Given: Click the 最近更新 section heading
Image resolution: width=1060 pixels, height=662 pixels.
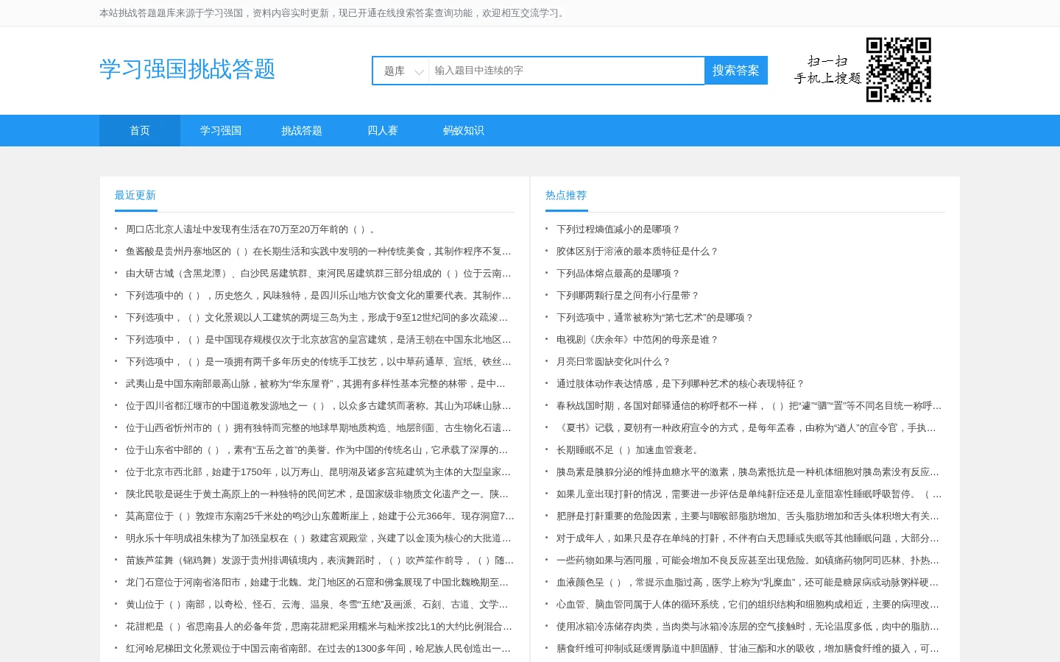Looking at the screenshot, I should 135,195.
